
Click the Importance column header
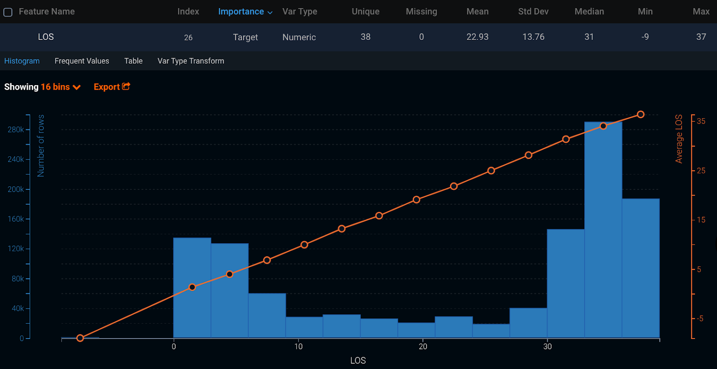point(241,12)
